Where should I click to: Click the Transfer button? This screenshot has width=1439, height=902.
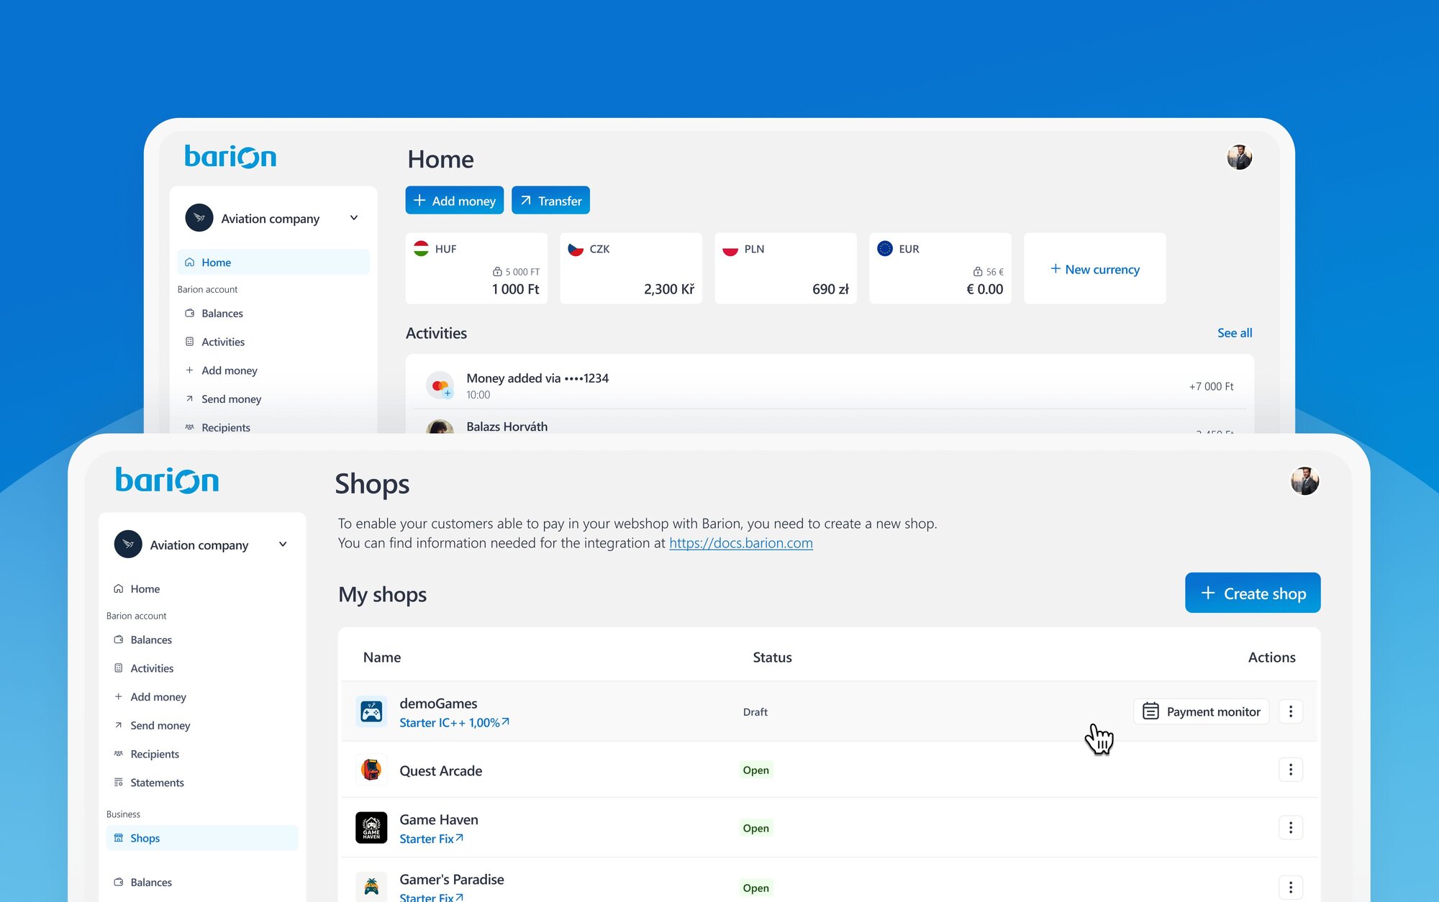click(550, 201)
